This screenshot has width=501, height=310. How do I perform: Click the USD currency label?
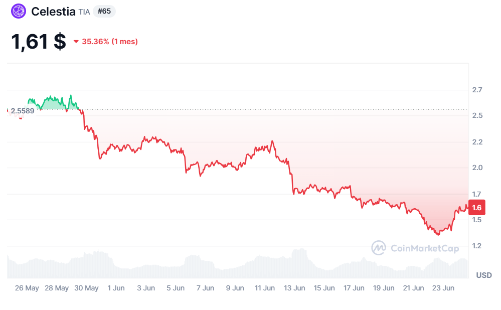[x=484, y=275]
